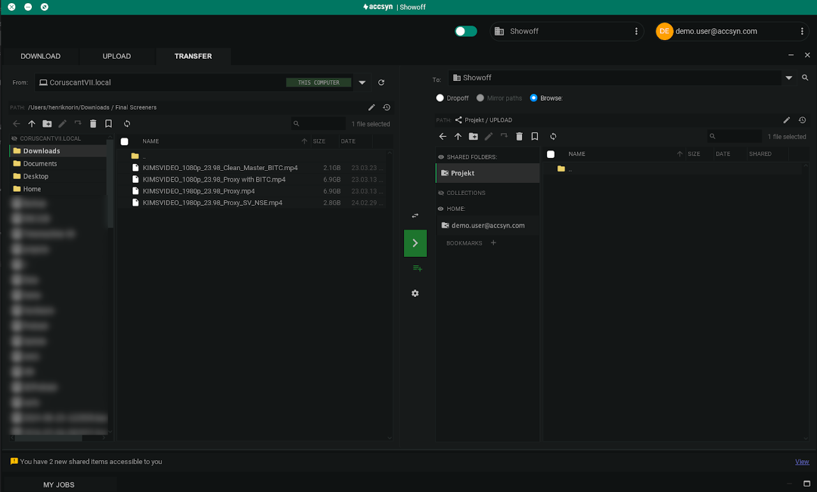Image resolution: width=817 pixels, height=492 pixels.
Task: Add the selection to the transfer queue
Action: click(x=417, y=268)
